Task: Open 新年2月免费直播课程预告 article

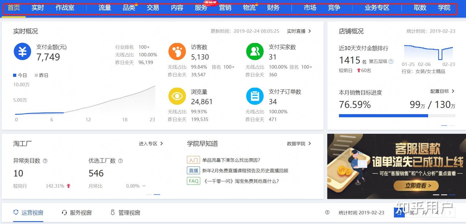Action: pyautogui.click(x=245, y=170)
